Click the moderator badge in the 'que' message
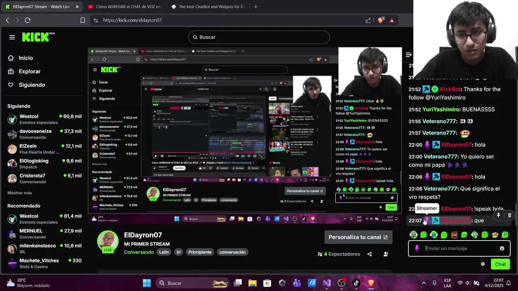Screen dimensions: 518x291 point(436,221)
